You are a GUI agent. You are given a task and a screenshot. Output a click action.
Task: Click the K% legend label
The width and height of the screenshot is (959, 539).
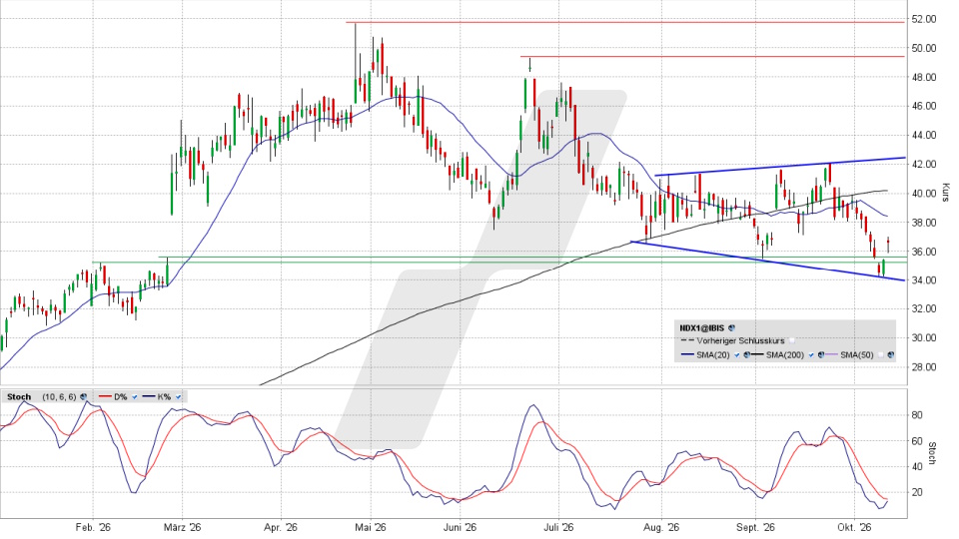[x=164, y=397]
